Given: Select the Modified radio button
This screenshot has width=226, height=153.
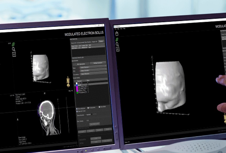Looking at the screenshot, I should (92, 114).
